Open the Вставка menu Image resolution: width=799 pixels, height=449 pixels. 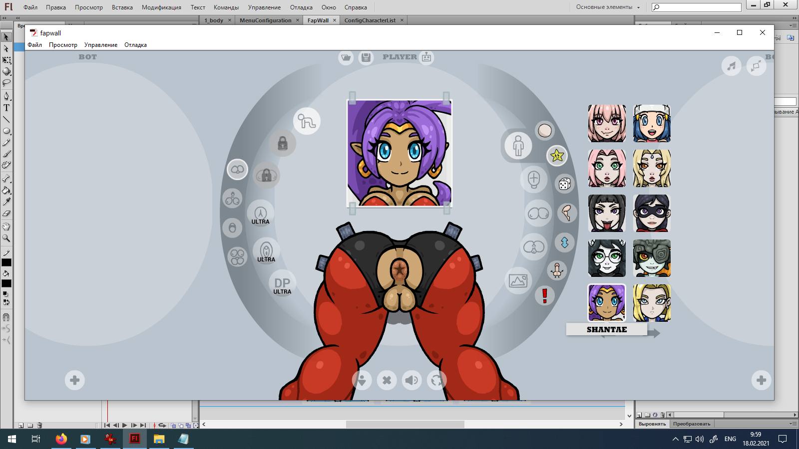[x=122, y=7]
